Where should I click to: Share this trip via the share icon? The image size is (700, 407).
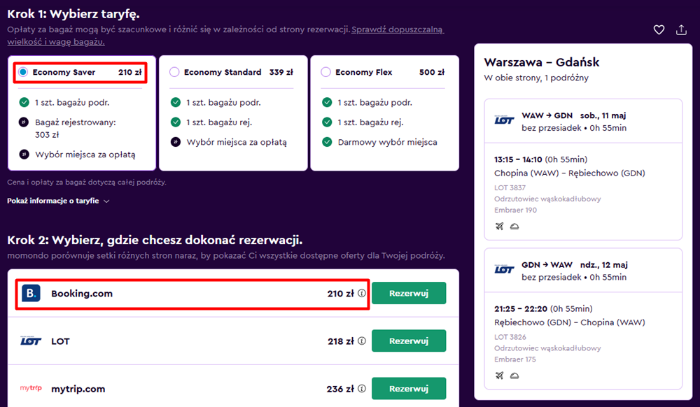pos(681,30)
